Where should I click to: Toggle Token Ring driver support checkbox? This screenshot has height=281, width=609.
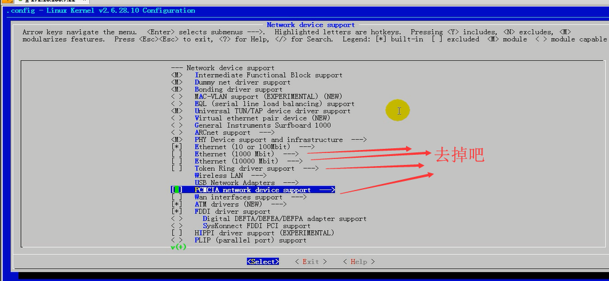click(x=177, y=168)
